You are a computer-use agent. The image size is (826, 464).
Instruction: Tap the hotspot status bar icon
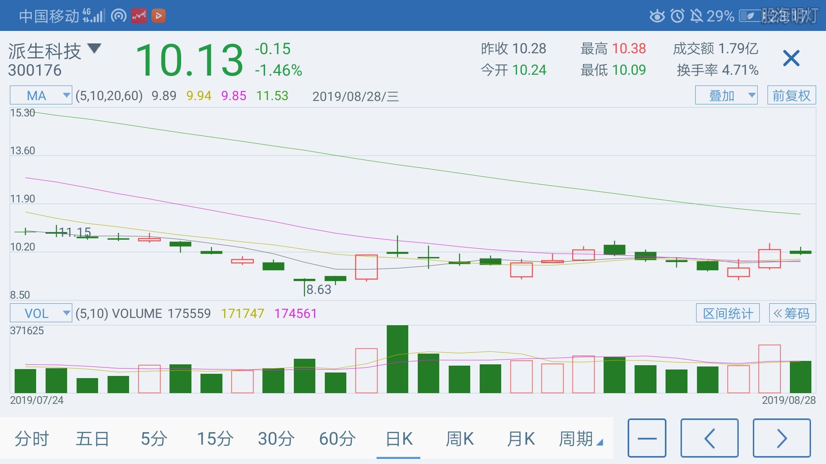[x=119, y=16]
